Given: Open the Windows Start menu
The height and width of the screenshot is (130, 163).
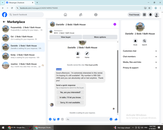Looking at the screenshot, I should point(3,127).
